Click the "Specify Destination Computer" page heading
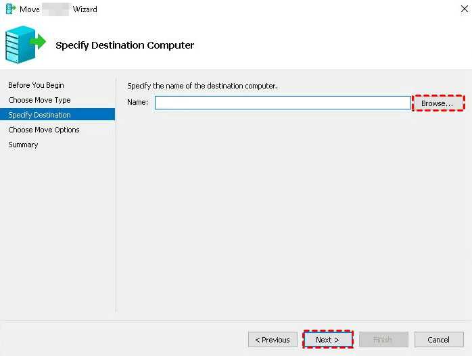This screenshot has width=472, height=356. point(124,45)
